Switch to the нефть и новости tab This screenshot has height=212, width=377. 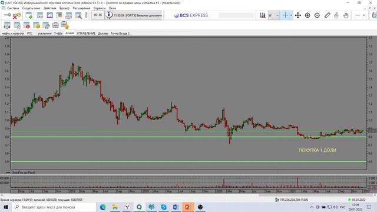[13, 34]
